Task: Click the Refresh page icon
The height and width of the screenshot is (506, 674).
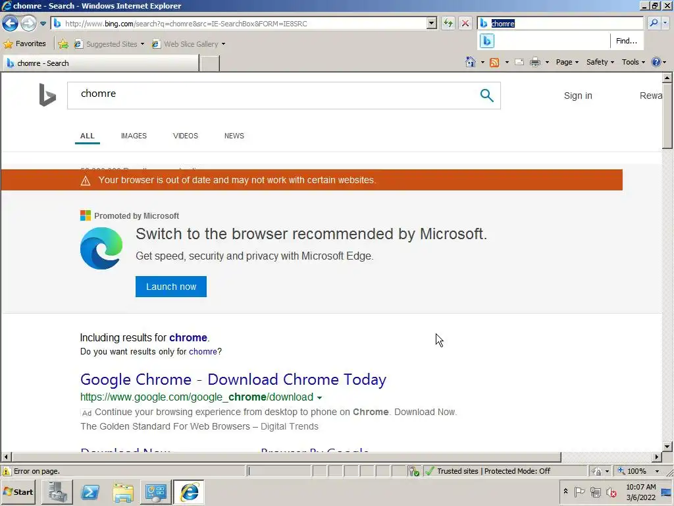Action: point(448,23)
